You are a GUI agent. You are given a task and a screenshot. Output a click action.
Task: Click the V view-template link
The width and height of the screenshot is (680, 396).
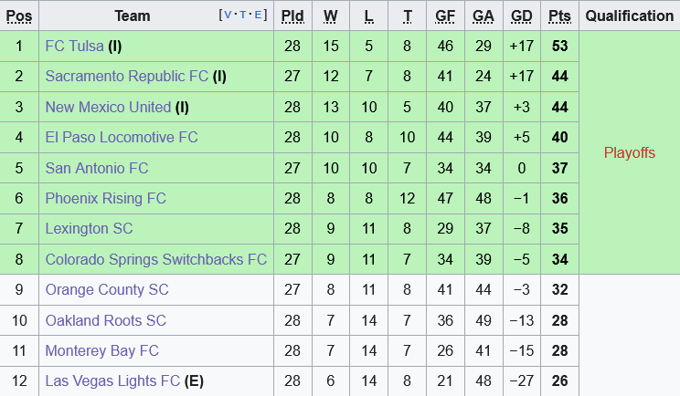point(228,15)
